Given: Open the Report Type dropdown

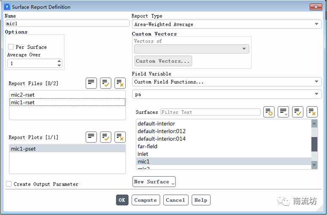Looking at the screenshot, I should [x=227, y=24].
